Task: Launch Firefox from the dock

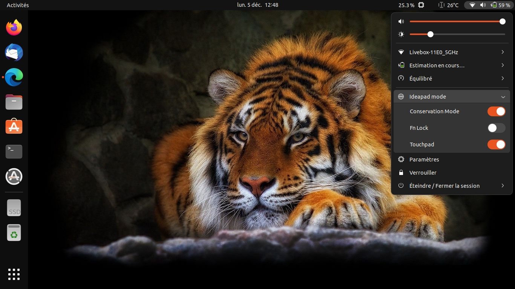Action: click(14, 27)
